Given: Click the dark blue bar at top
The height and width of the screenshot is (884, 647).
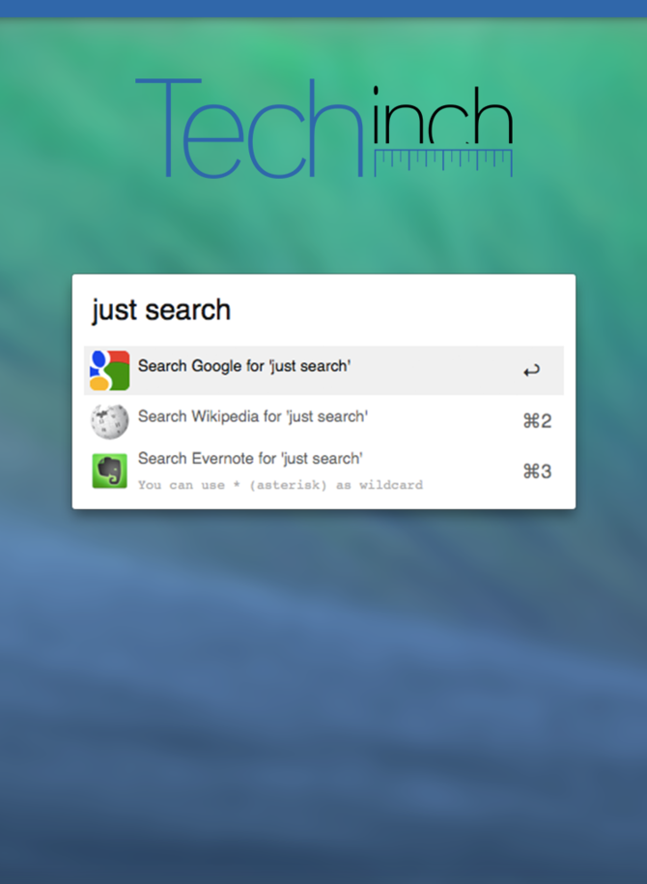Looking at the screenshot, I should (323, 9).
